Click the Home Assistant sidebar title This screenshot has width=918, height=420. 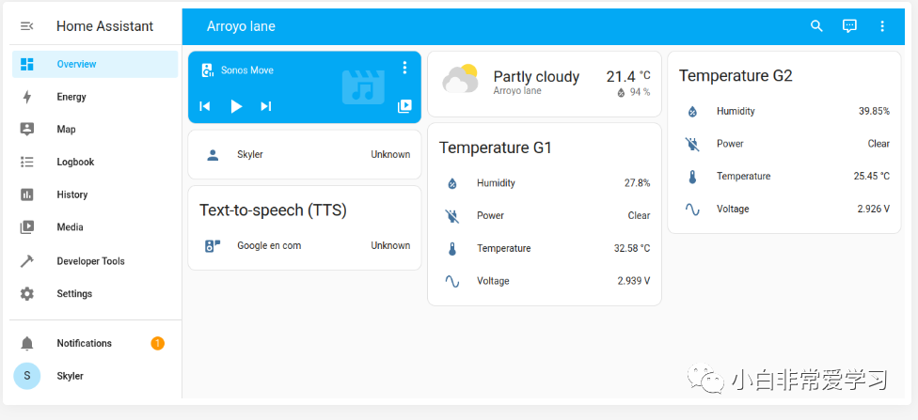click(104, 26)
